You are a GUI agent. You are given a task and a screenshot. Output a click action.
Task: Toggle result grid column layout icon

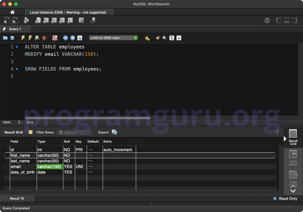point(30,132)
